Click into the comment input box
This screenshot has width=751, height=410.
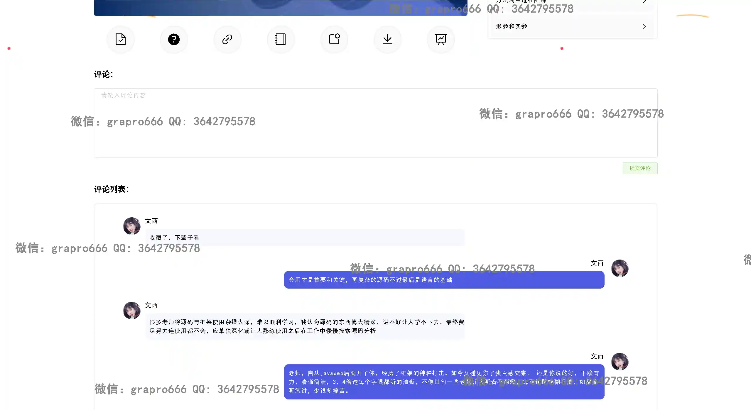[375, 123]
